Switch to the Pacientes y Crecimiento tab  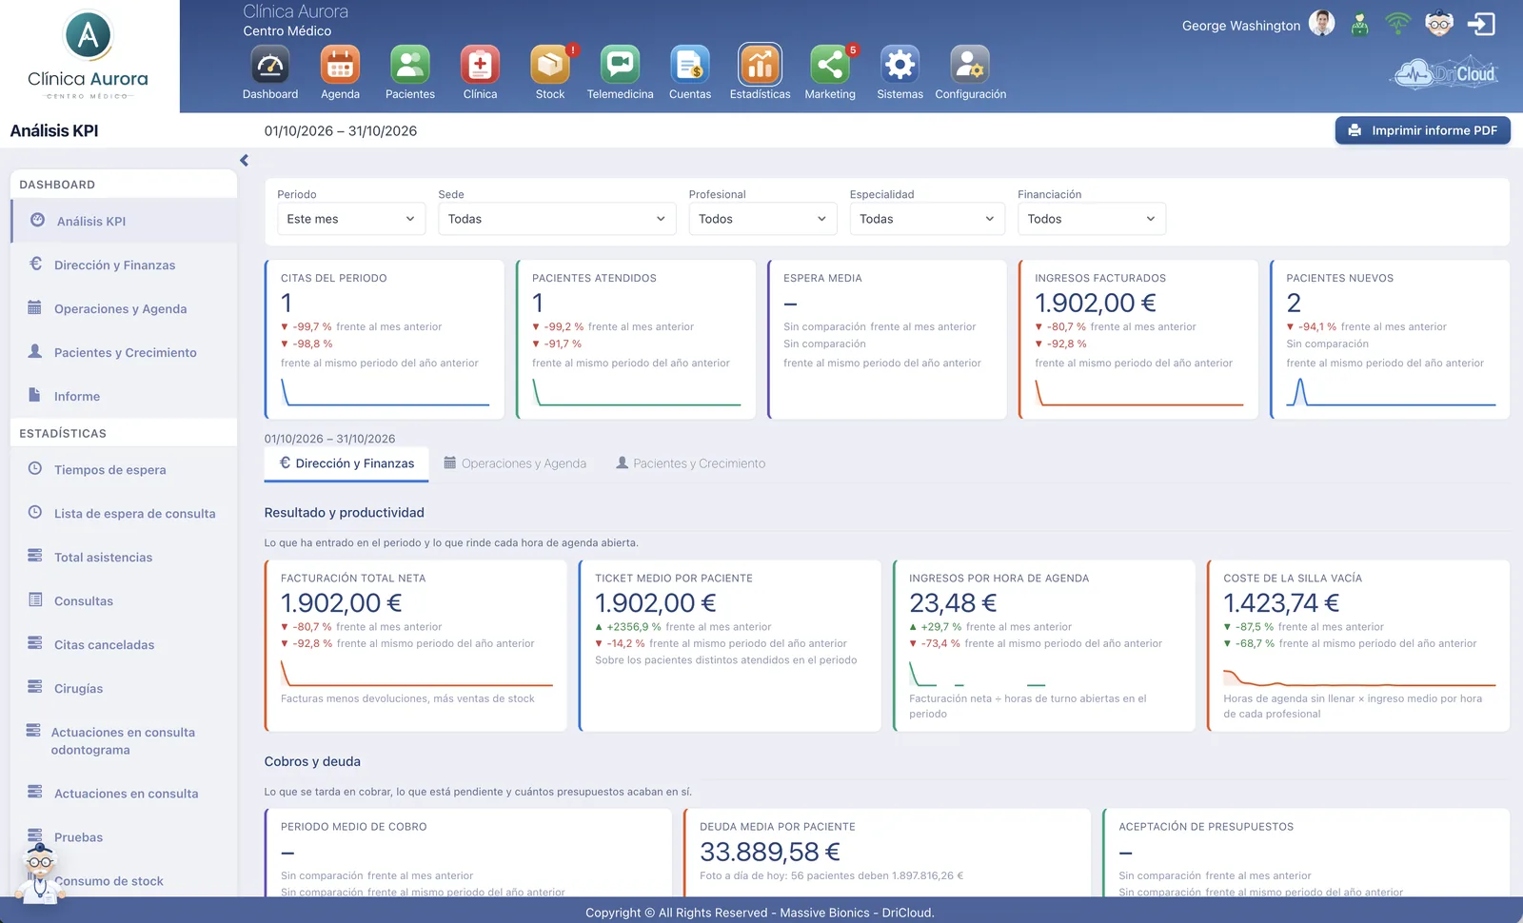690,463
